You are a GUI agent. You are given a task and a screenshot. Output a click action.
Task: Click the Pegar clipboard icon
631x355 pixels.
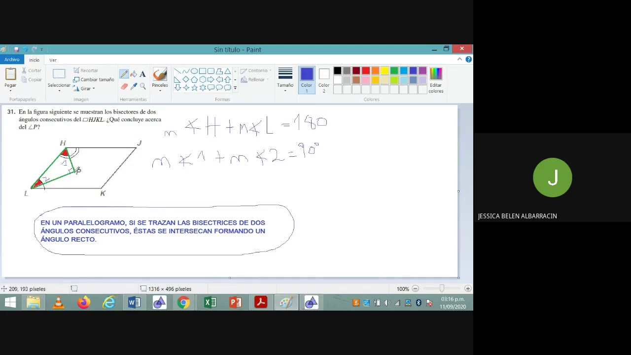pyautogui.click(x=10, y=74)
